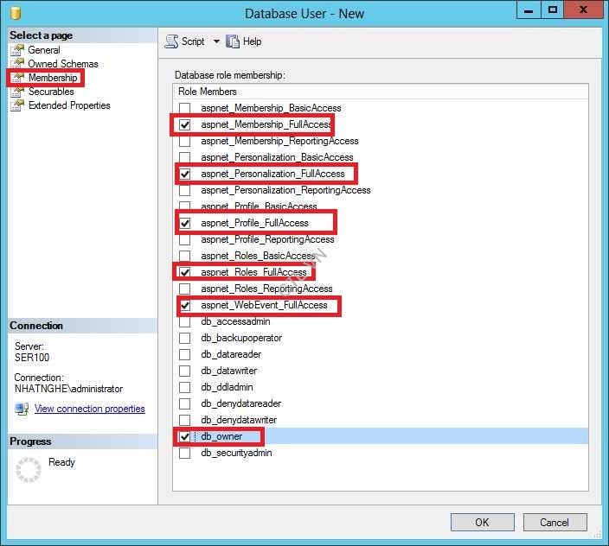This screenshot has height=546, width=609.
Task: Check aspnet_Membership_BasicAccess checkbox
Action: pyautogui.click(x=185, y=108)
